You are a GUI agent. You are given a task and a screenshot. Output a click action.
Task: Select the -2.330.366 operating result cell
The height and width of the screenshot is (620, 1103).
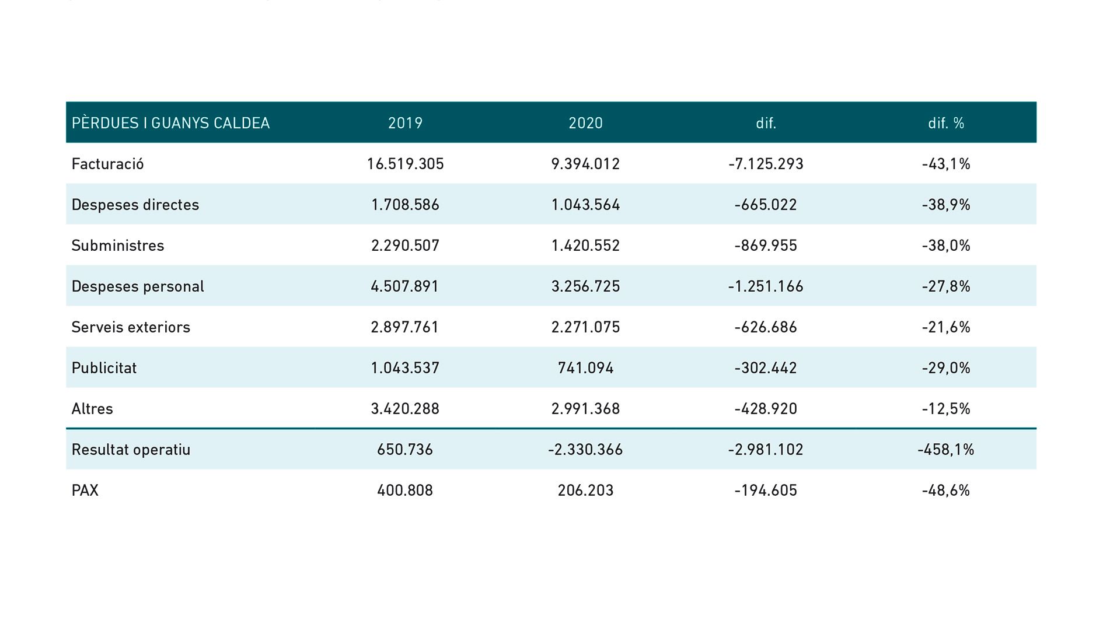(x=585, y=450)
